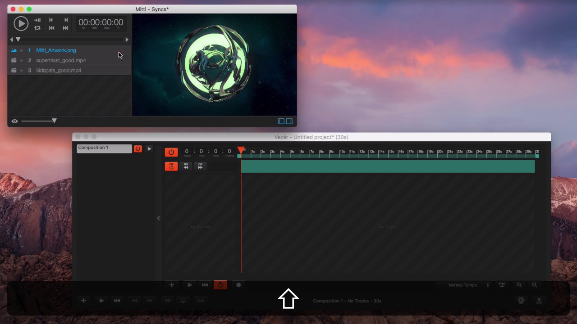Go to the previous CUE in Vezér
Screen dimensions: 577x324
186,166
